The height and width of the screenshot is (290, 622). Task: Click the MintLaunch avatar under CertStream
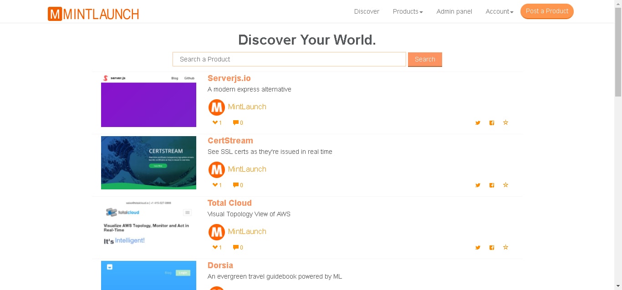[x=217, y=170]
